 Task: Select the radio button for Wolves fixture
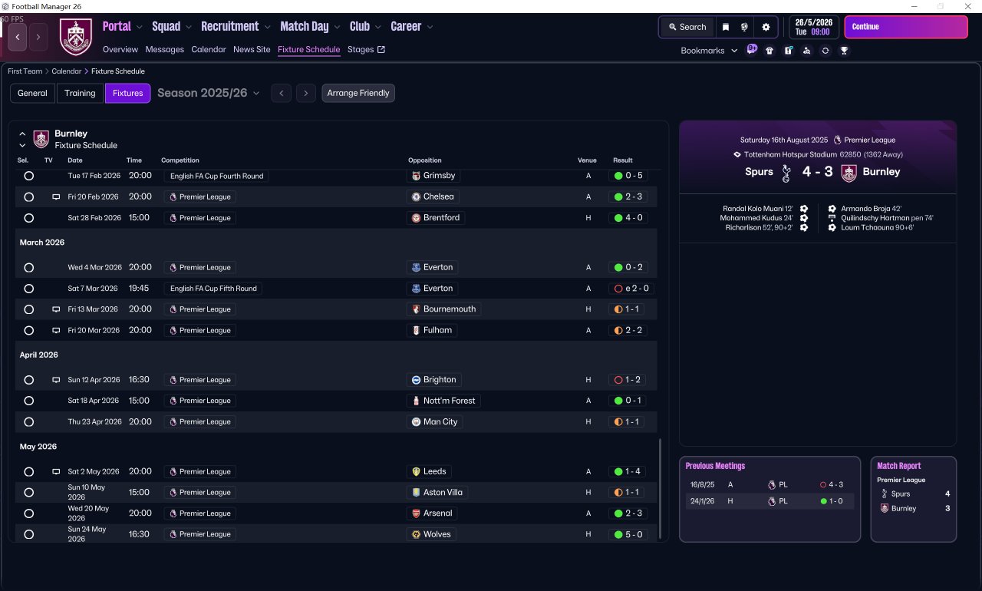point(29,534)
